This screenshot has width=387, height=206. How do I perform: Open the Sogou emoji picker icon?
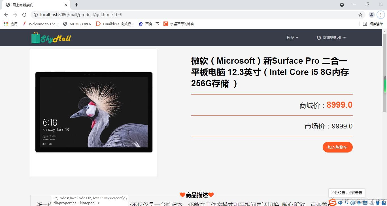tap(353, 203)
